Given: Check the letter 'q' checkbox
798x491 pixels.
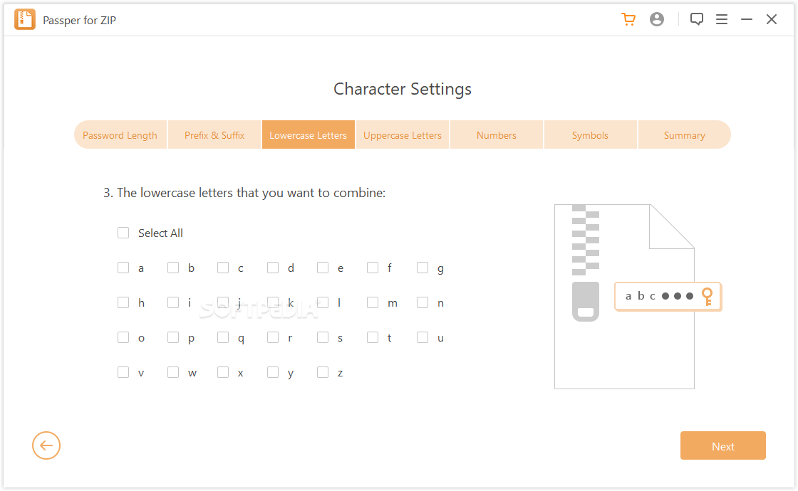Looking at the screenshot, I should pos(223,337).
